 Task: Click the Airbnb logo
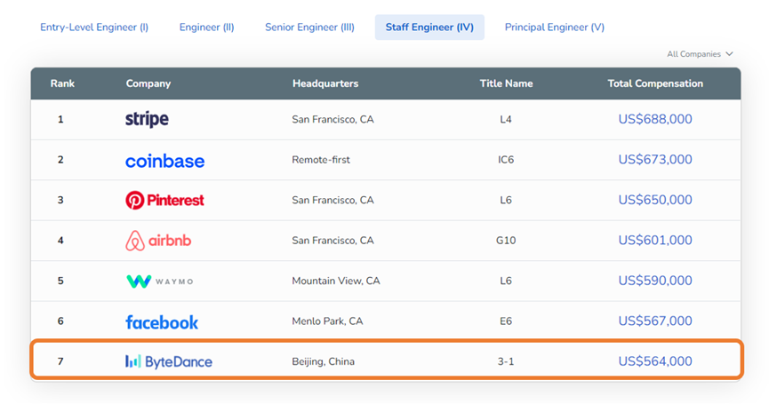coord(158,241)
